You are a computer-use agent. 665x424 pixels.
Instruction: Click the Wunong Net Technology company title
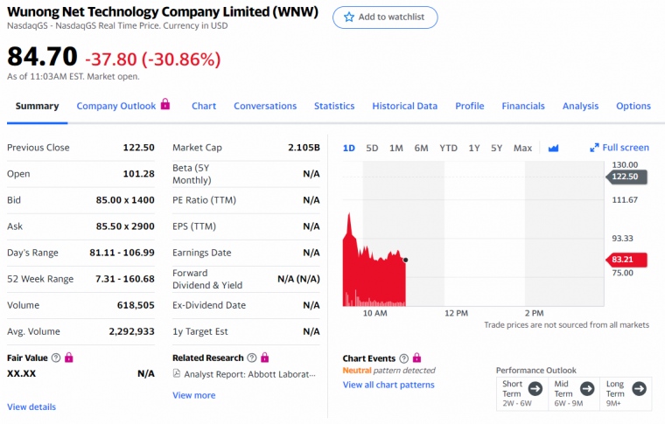tap(163, 12)
